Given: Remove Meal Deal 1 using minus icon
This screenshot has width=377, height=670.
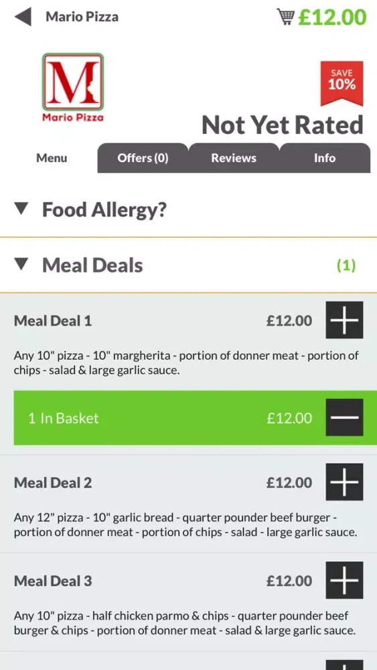Looking at the screenshot, I should (344, 417).
